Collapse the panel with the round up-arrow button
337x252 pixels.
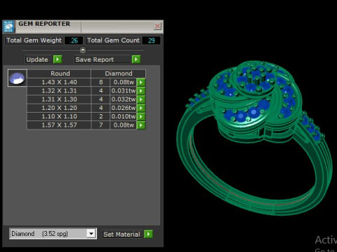pos(83,50)
